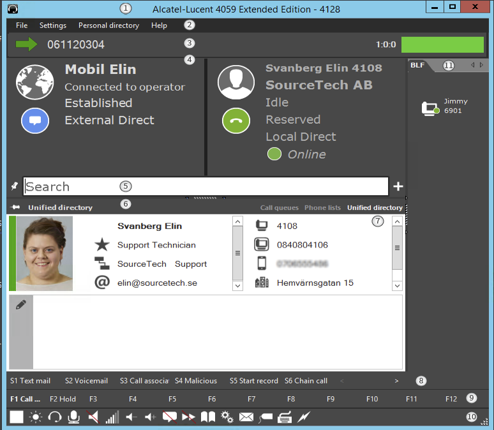Screen dimensions: 494x430
Task: Click the F1 Call function key
Action: coord(25,399)
